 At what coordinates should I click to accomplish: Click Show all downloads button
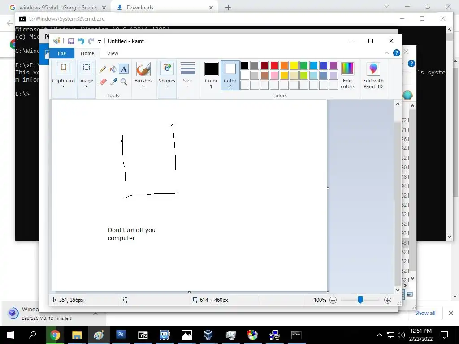pos(425,313)
